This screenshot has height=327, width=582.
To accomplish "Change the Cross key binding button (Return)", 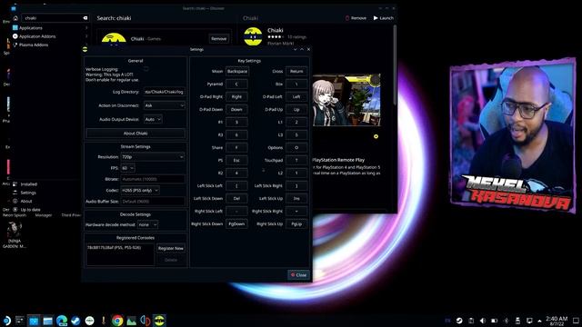I will pyautogui.click(x=296, y=71).
